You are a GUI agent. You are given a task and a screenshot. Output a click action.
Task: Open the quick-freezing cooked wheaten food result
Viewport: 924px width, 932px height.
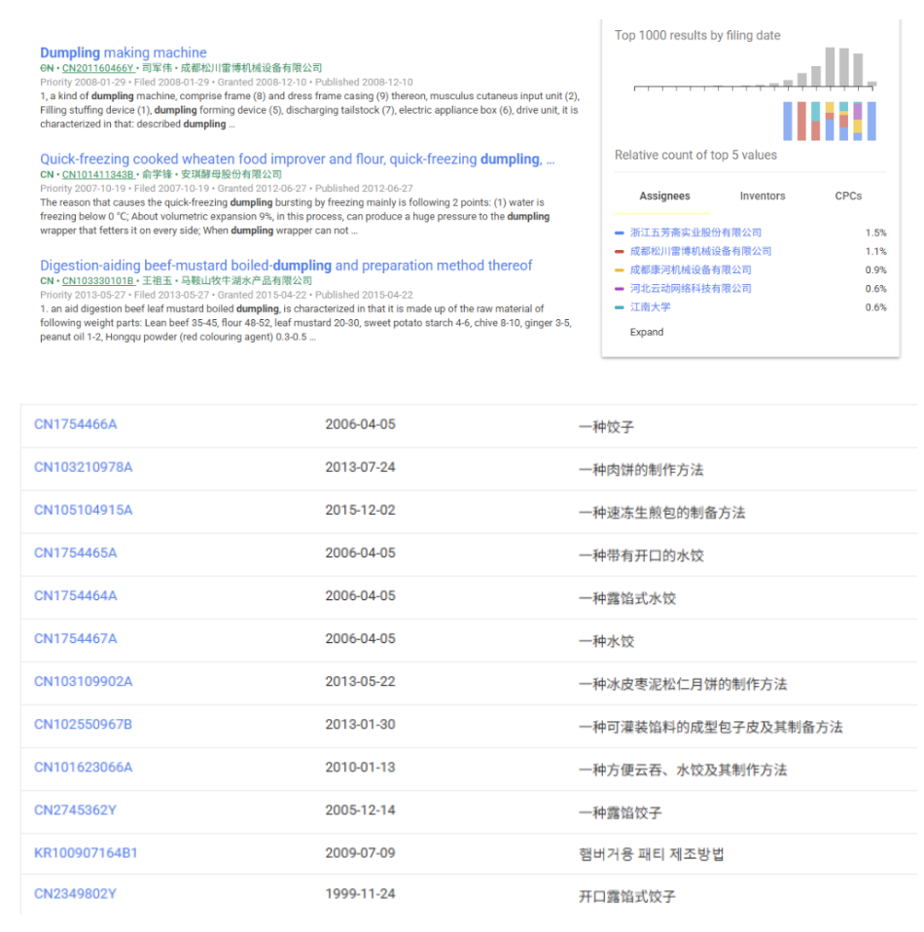click(297, 159)
